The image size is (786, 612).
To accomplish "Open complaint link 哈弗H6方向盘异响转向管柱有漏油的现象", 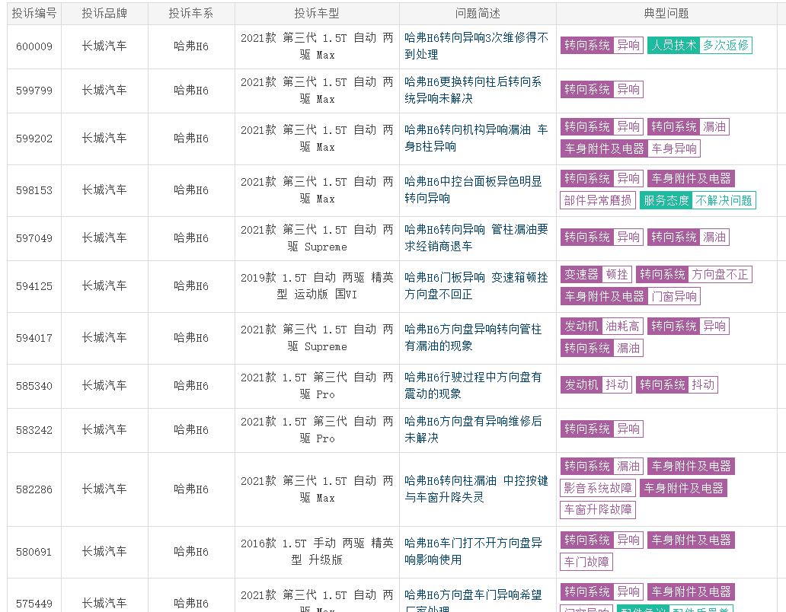I will click(x=473, y=337).
